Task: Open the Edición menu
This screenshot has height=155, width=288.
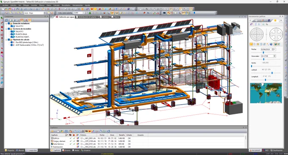Action: click(x=13, y=6)
